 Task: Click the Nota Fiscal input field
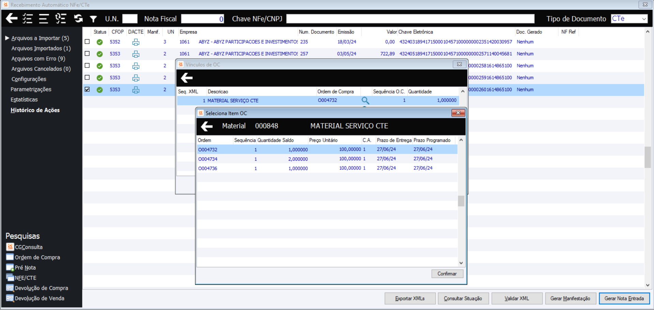click(x=202, y=19)
